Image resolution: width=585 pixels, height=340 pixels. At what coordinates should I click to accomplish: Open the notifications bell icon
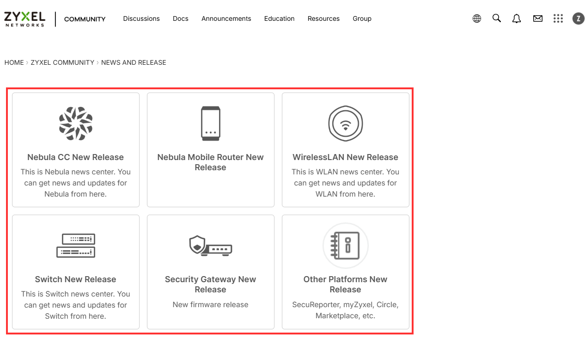tap(517, 19)
